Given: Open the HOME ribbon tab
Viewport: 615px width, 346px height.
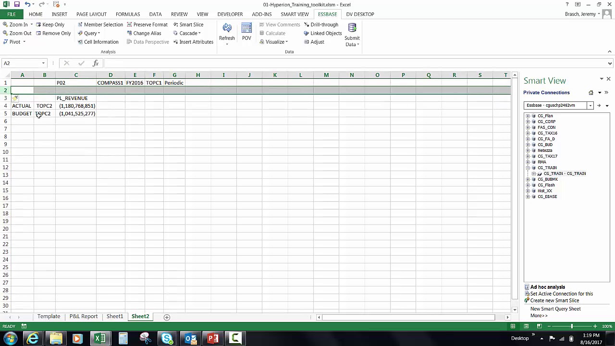Looking at the screenshot, I should [36, 14].
